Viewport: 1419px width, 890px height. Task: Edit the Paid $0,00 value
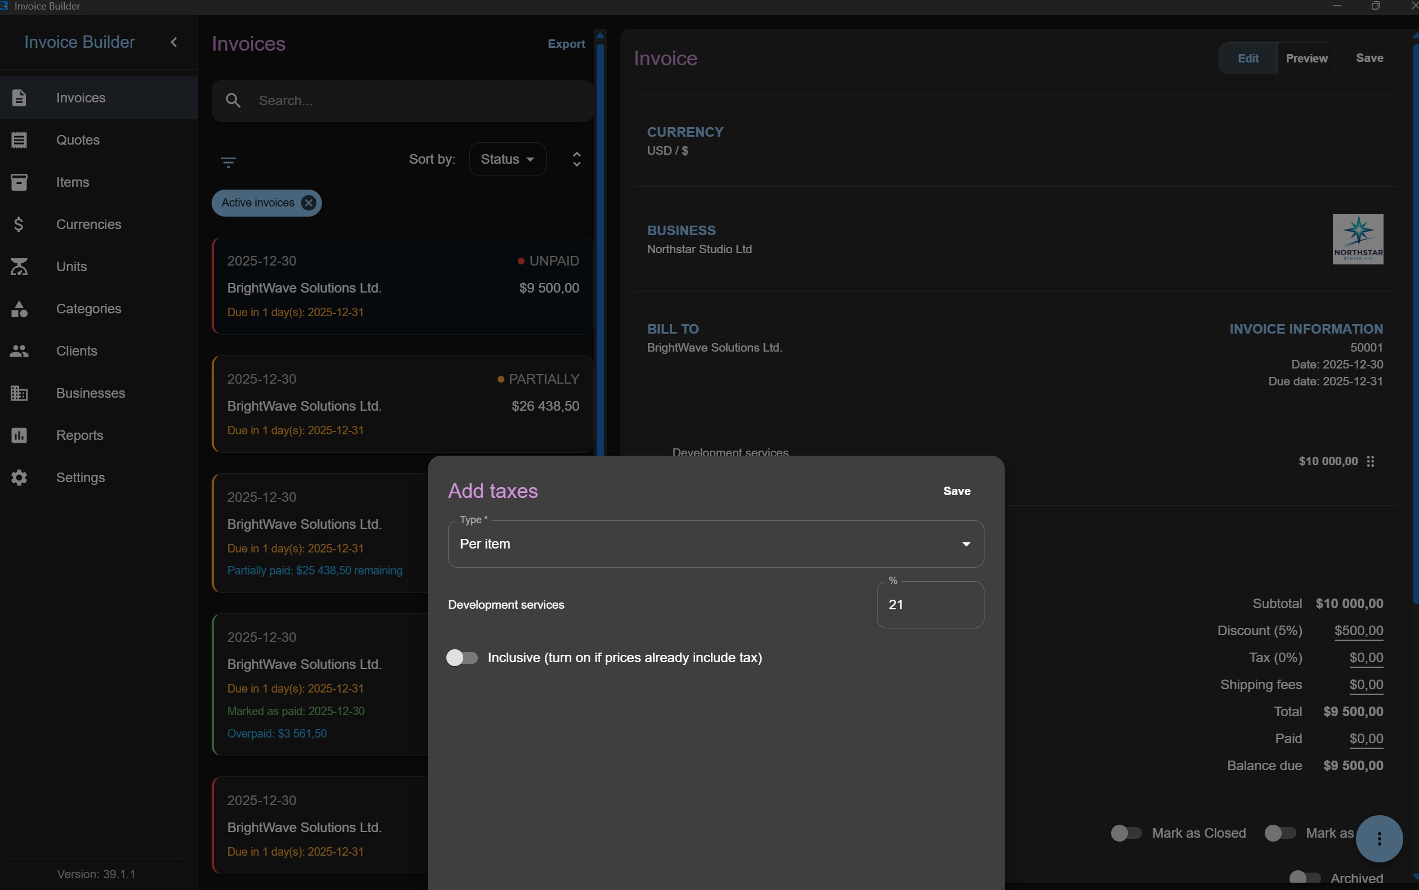[x=1366, y=739]
